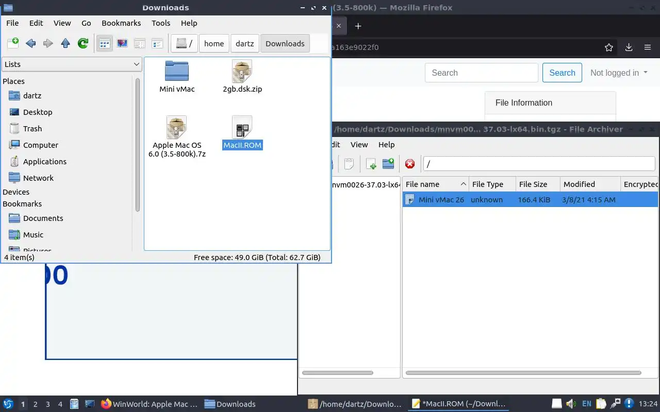
Task: Jump to root path button in breadcrumb
Action: pyautogui.click(x=185, y=43)
